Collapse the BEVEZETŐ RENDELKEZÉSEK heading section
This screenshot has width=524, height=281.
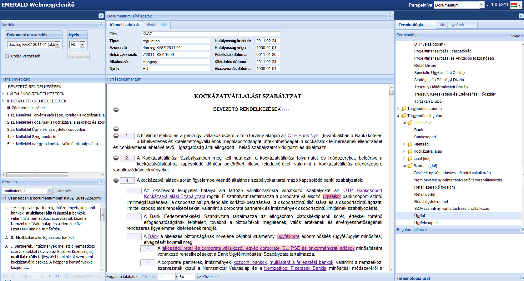click(116, 109)
